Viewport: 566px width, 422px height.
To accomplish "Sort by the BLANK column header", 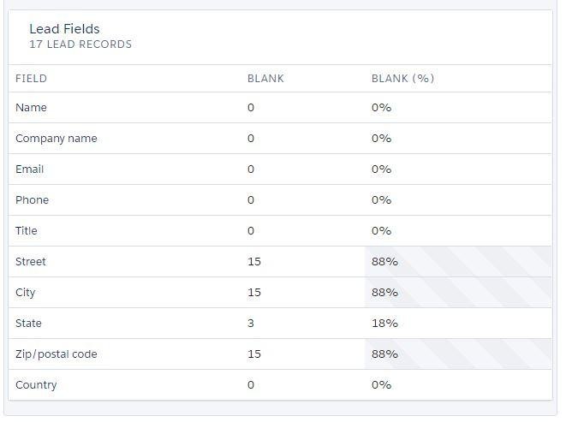I will (265, 79).
